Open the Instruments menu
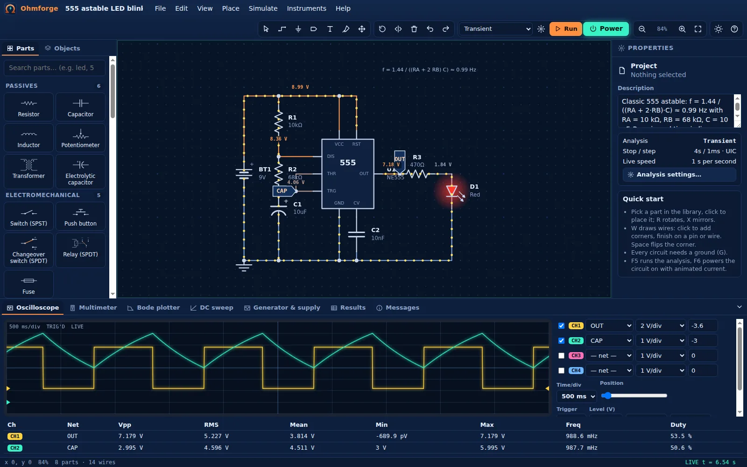This screenshot has height=467, width=747. (306, 8)
